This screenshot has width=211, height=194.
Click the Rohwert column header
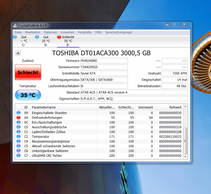(x=169, y=107)
